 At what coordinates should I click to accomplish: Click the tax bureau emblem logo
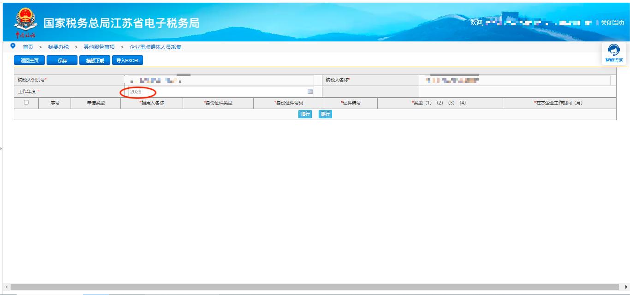25,20
